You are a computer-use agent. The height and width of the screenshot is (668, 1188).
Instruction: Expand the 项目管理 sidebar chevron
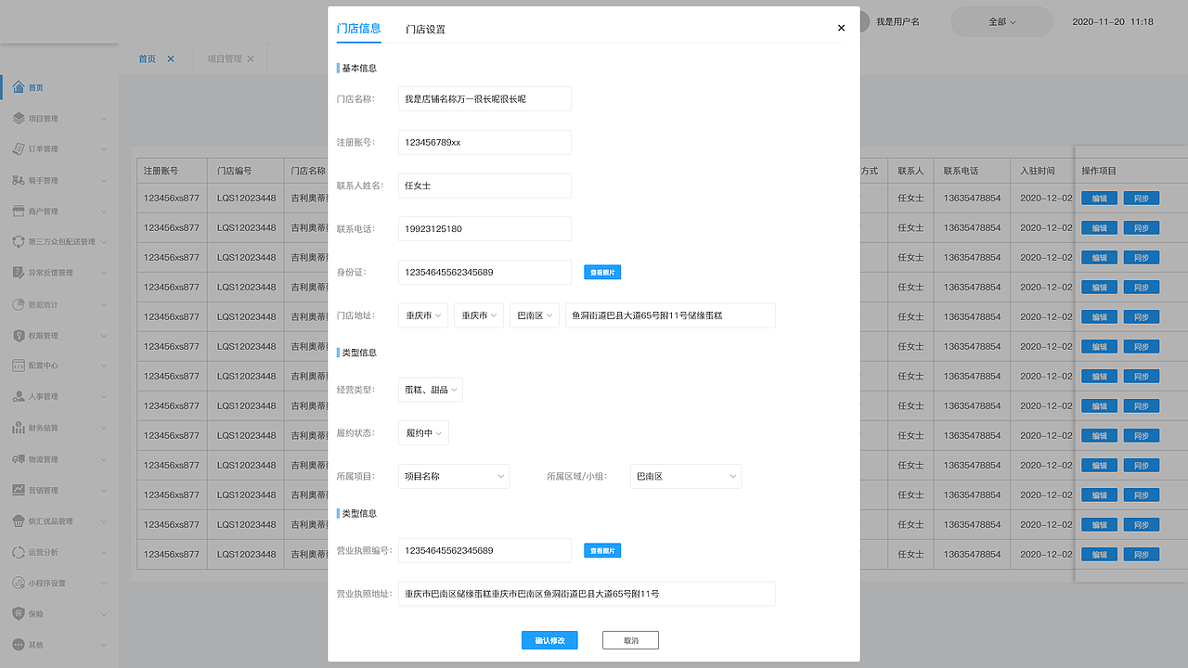104,119
